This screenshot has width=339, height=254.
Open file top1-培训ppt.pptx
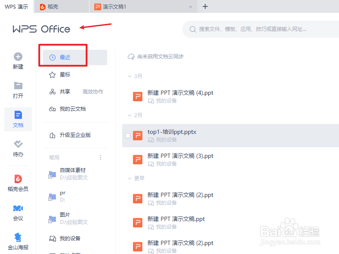click(x=172, y=132)
